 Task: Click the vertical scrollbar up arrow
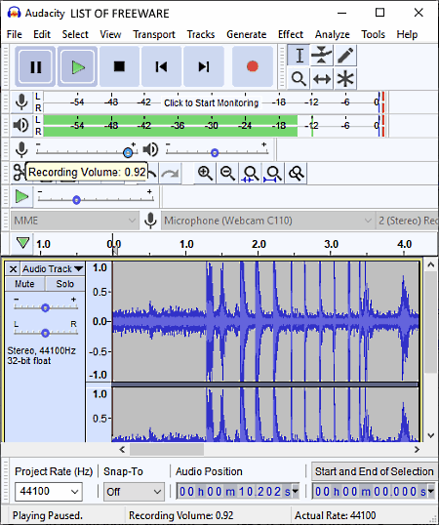tap(431, 264)
